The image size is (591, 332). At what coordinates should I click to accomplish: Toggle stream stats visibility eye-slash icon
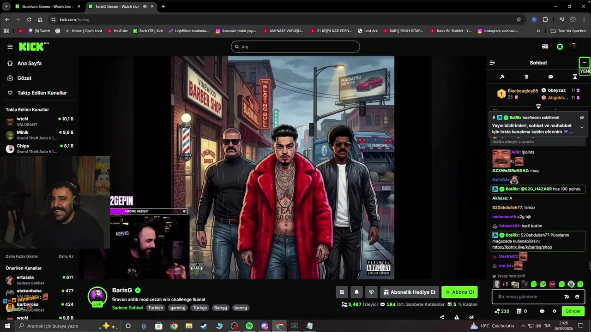(x=471, y=317)
